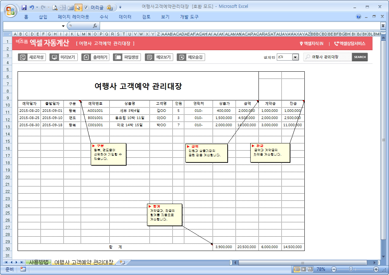The width and height of the screenshot is (389, 275).
Task: Switch to Normal view in status bar
Action: 297,269
